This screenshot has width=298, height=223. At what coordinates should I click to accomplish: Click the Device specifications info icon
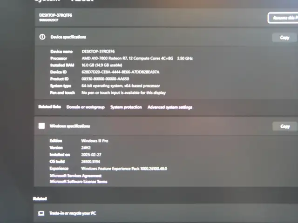point(42,37)
